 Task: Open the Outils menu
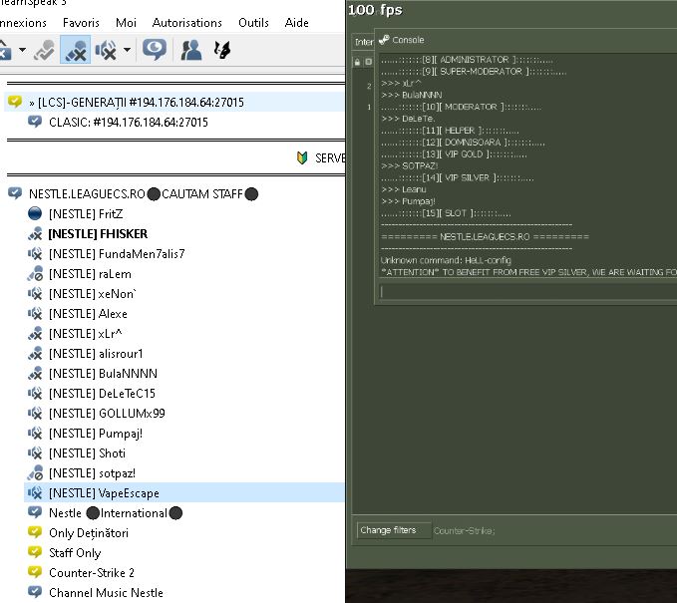[x=253, y=23]
